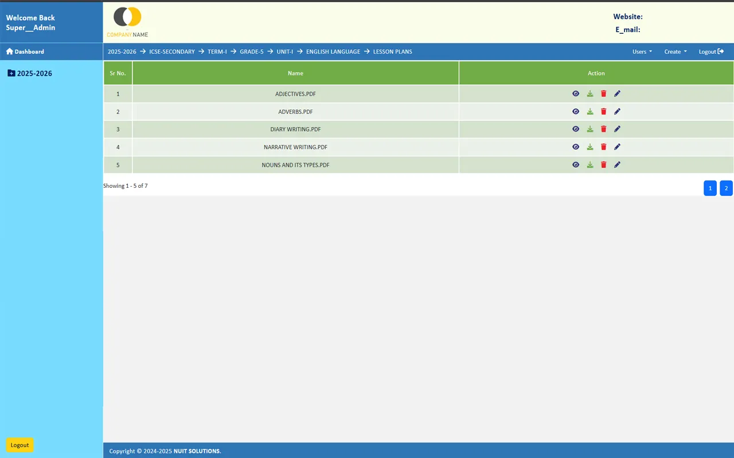Click the trash icon for DIARY WRITING.PDF
734x458 pixels.
pyautogui.click(x=603, y=129)
